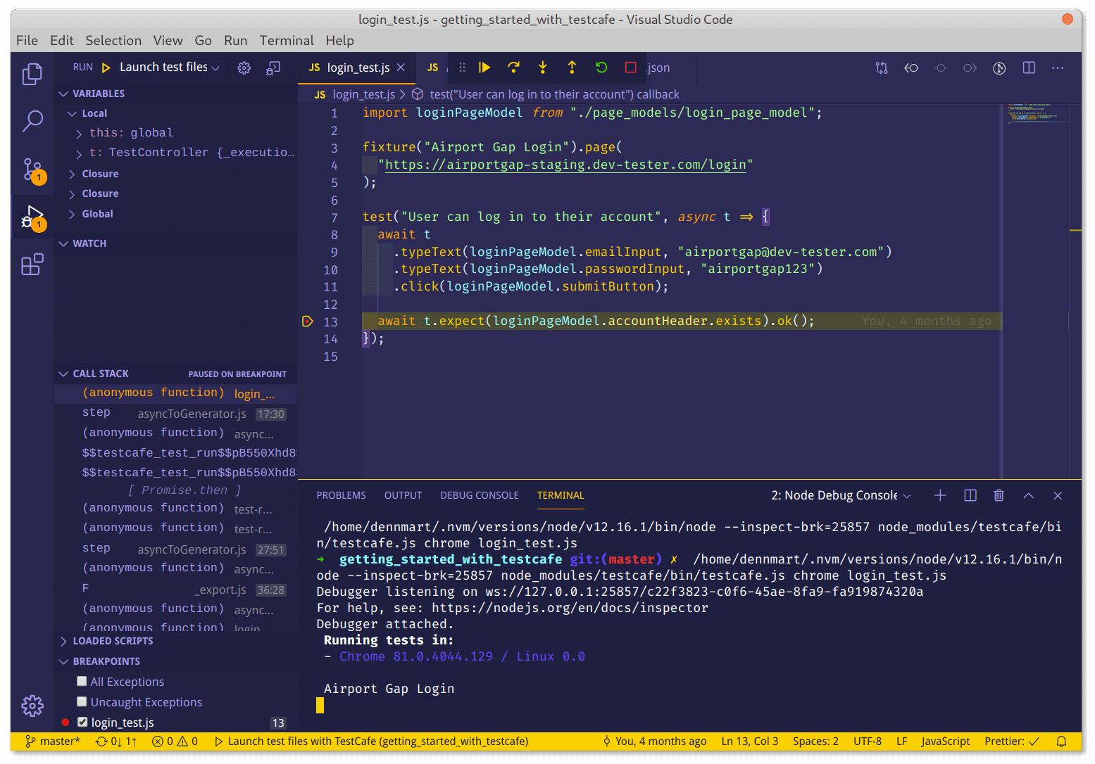Screen dimensions: 1095x764
Task: Open launch.json via the gear icon
Action: pos(244,68)
